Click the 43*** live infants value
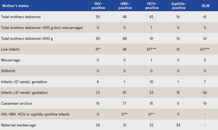Viewport: 218px width, 130px height. click(x=151, y=49)
